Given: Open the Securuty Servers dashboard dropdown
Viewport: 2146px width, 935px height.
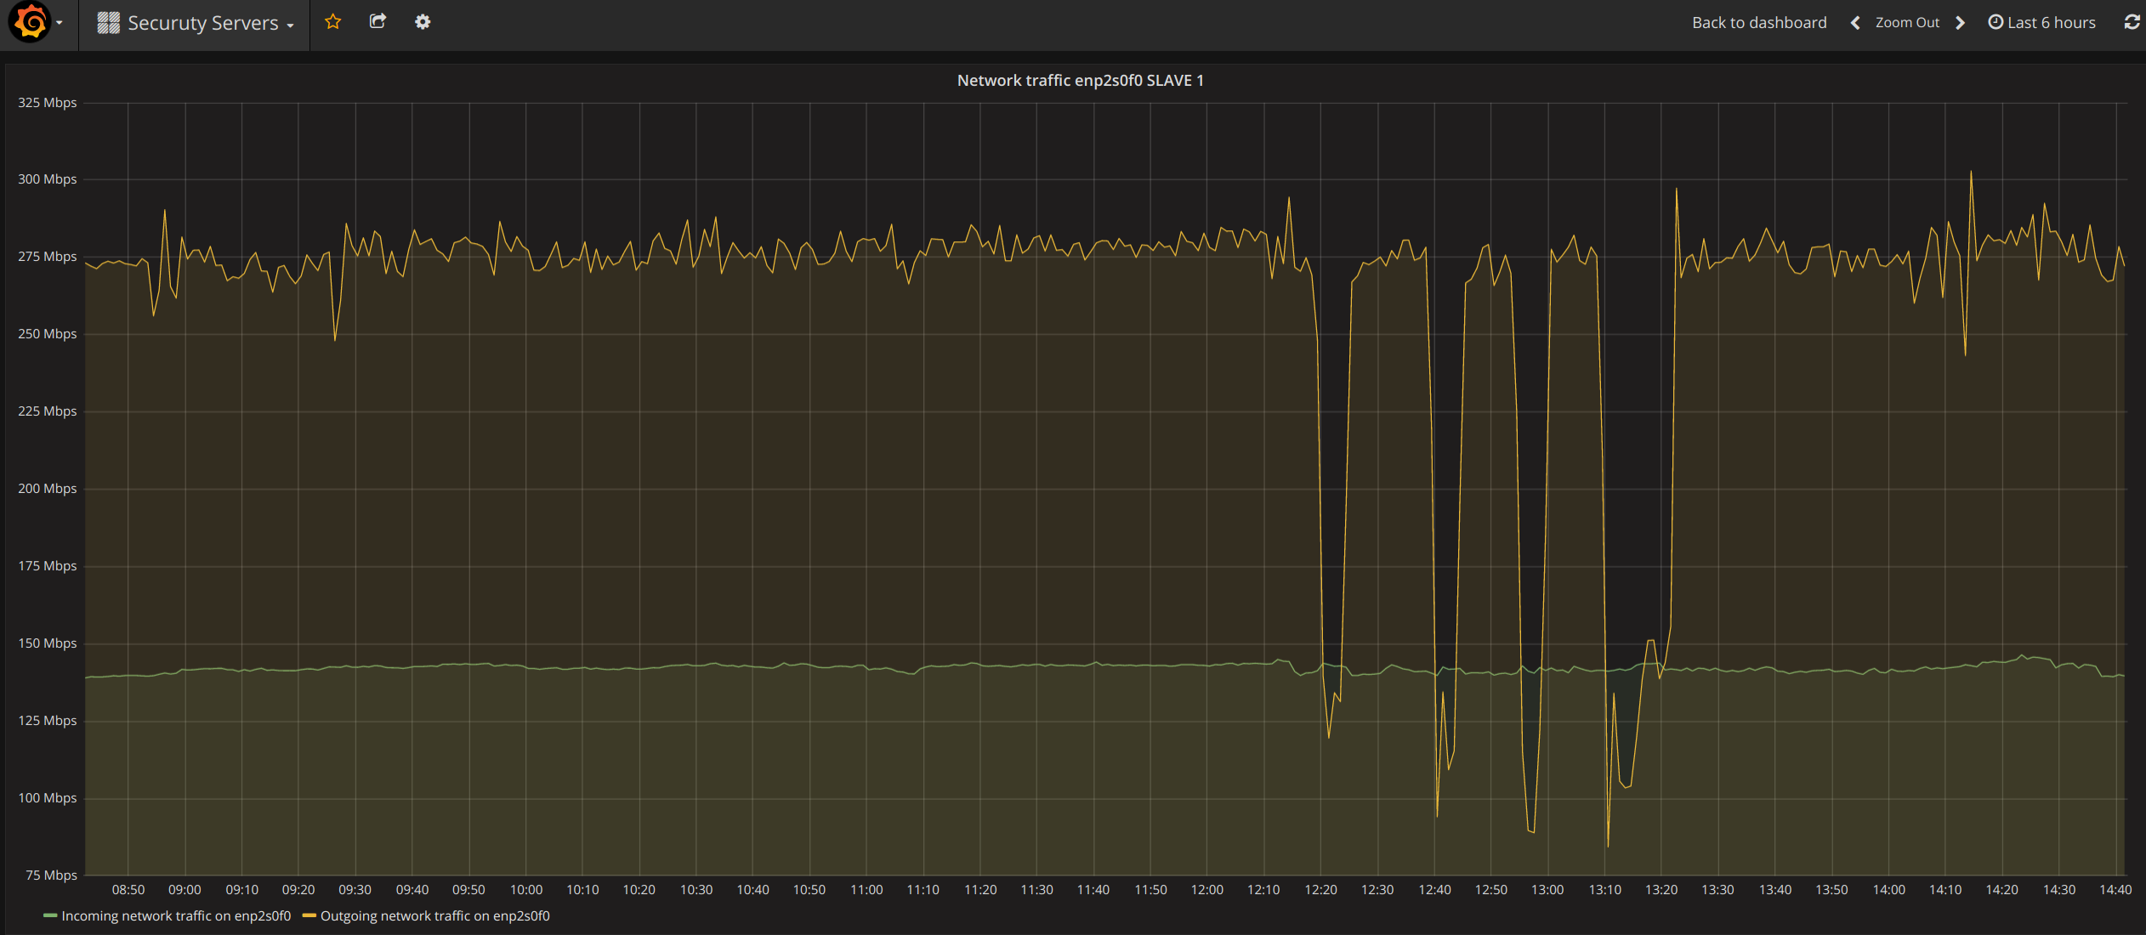Looking at the screenshot, I should click(196, 23).
